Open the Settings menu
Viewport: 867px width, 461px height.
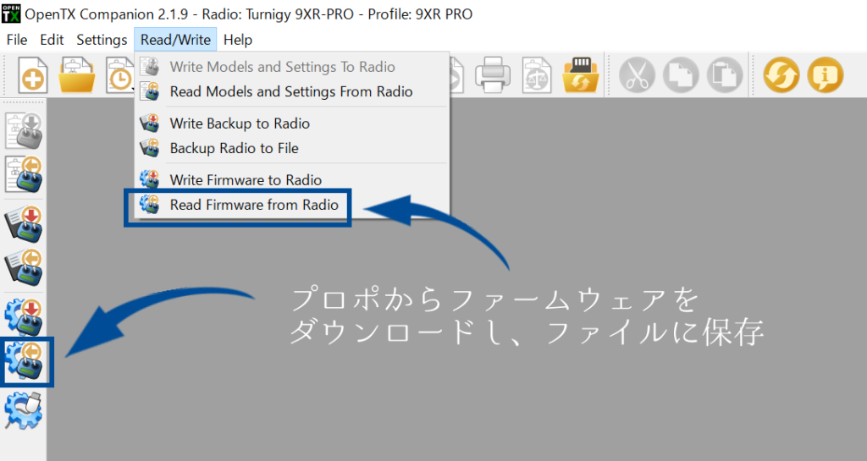click(x=102, y=40)
